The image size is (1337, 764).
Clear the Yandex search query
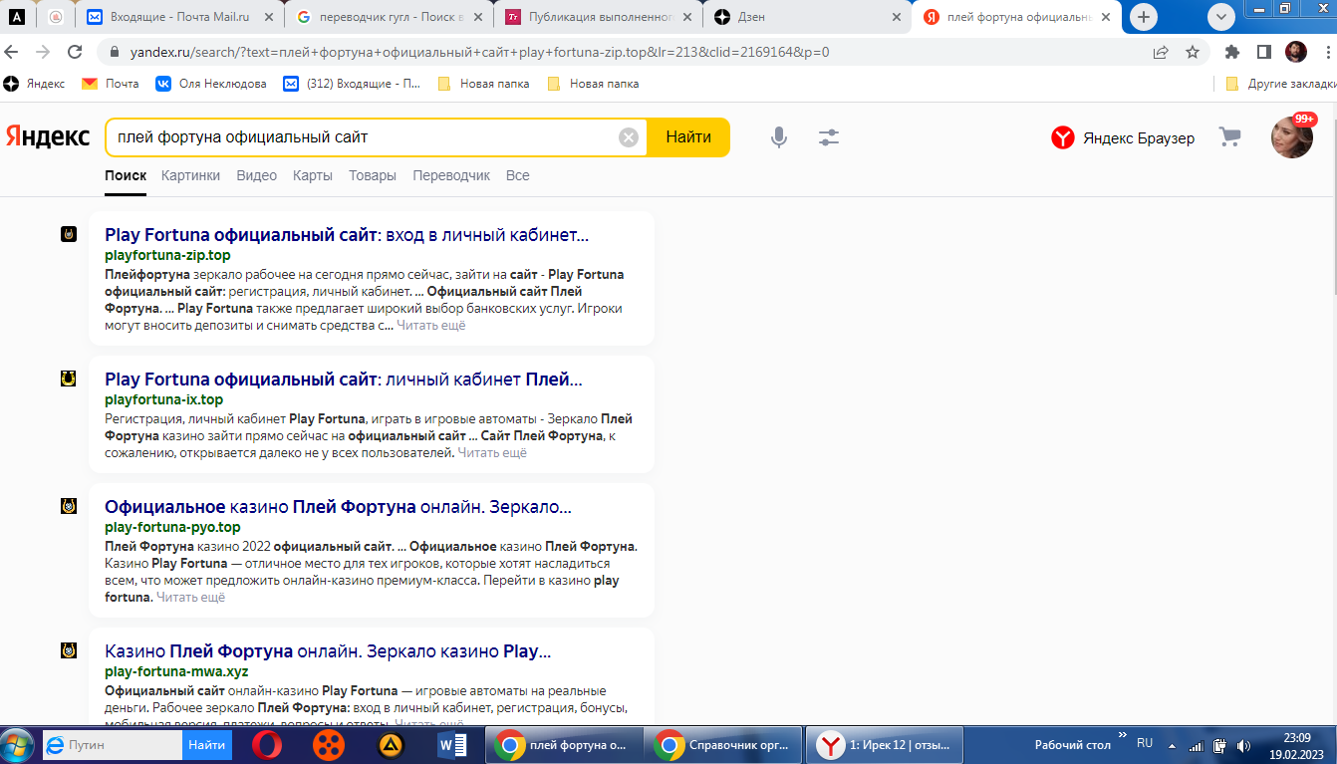click(x=629, y=137)
